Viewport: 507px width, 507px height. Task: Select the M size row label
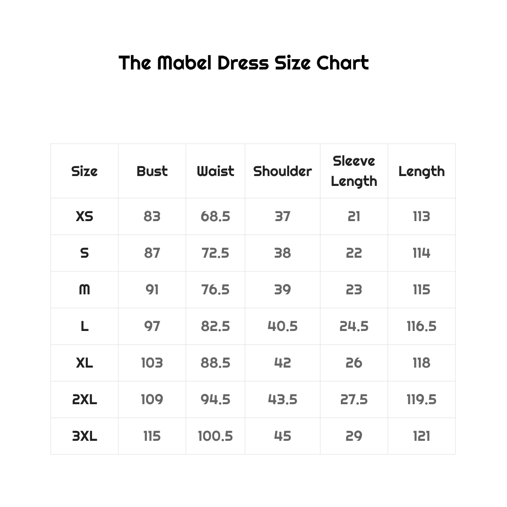[x=84, y=290]
